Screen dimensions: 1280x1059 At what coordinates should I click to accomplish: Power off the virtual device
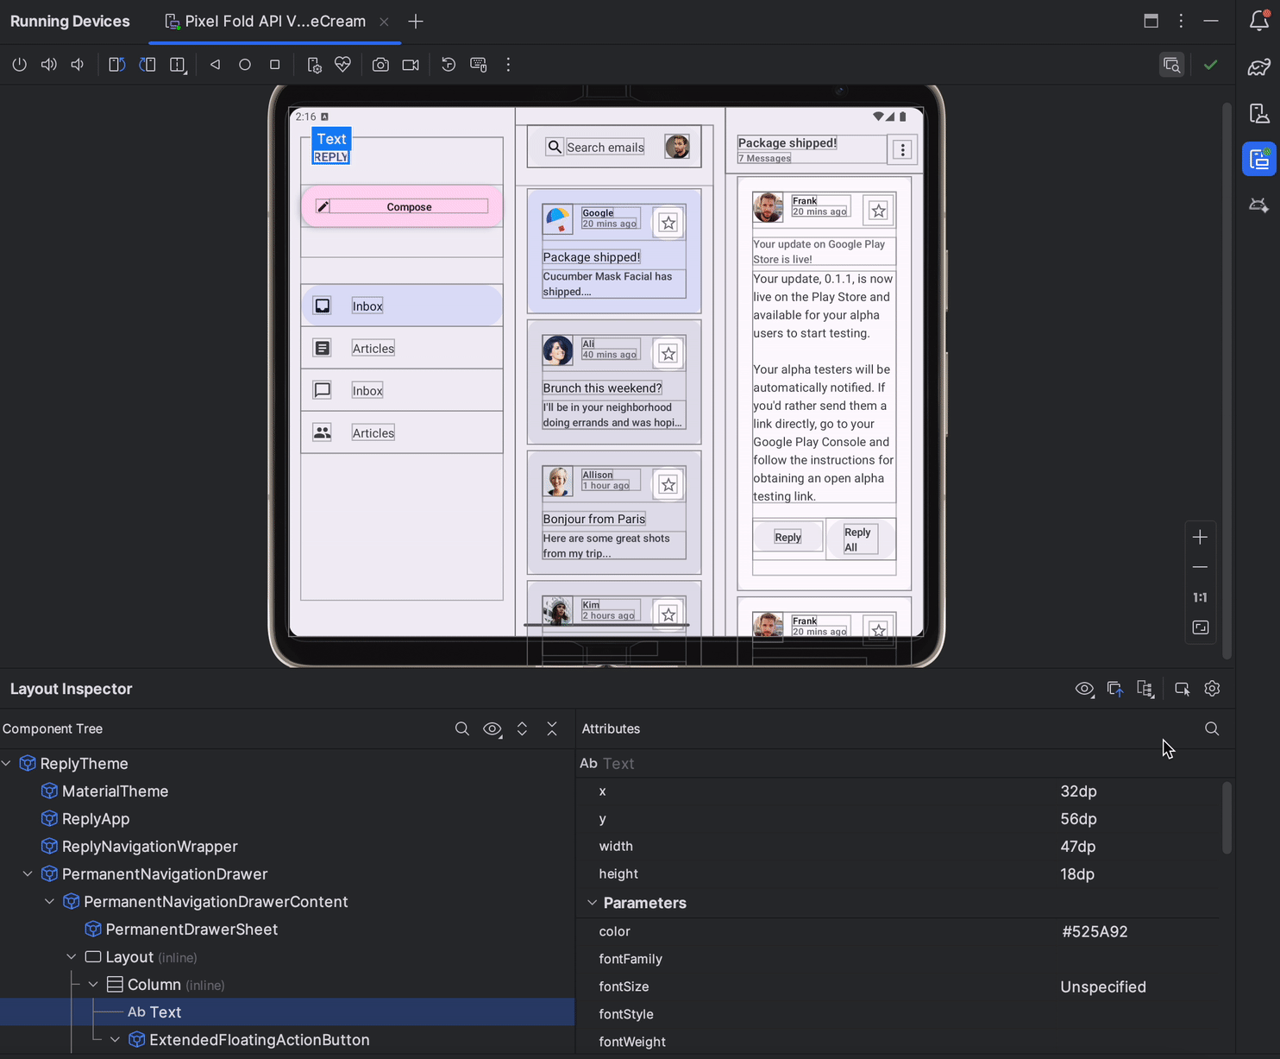point(19,64)
